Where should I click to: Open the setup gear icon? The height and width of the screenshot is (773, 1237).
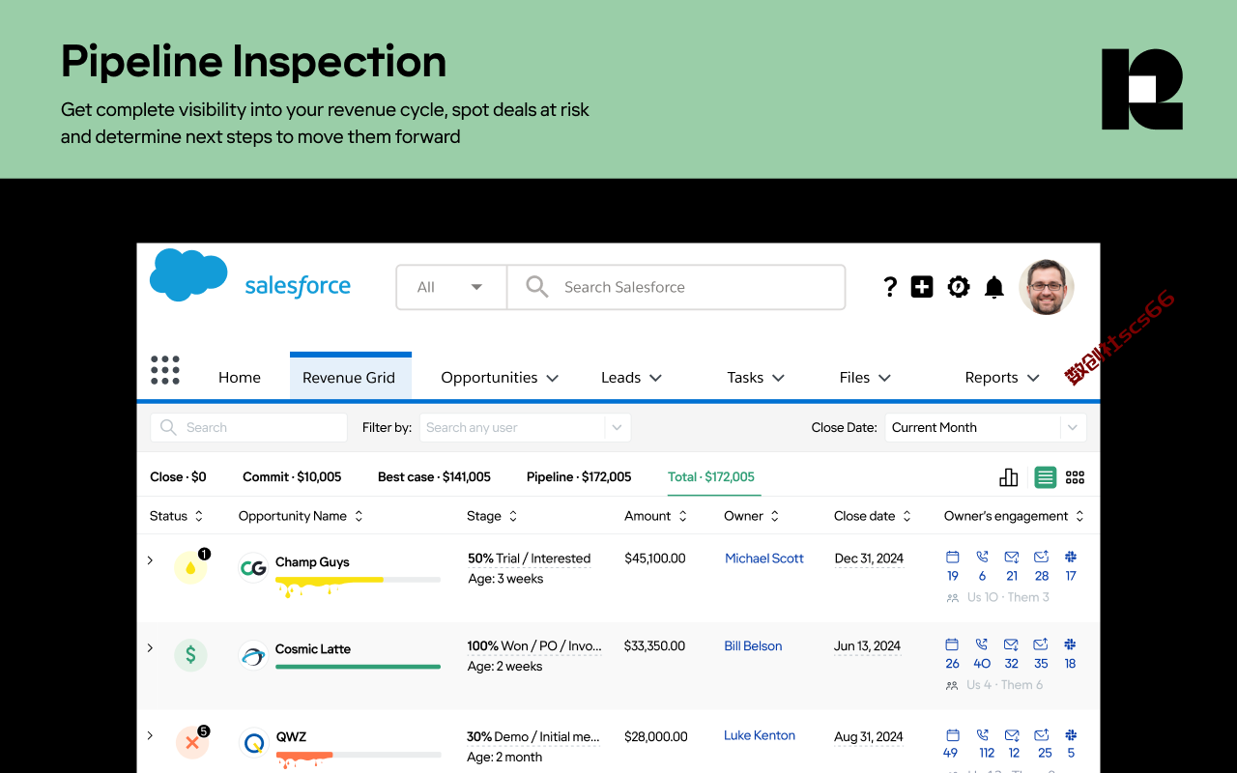959,287
